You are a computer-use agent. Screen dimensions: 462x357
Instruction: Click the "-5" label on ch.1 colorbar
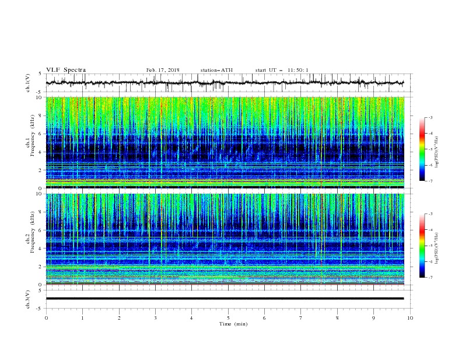[x=430, y=149]
